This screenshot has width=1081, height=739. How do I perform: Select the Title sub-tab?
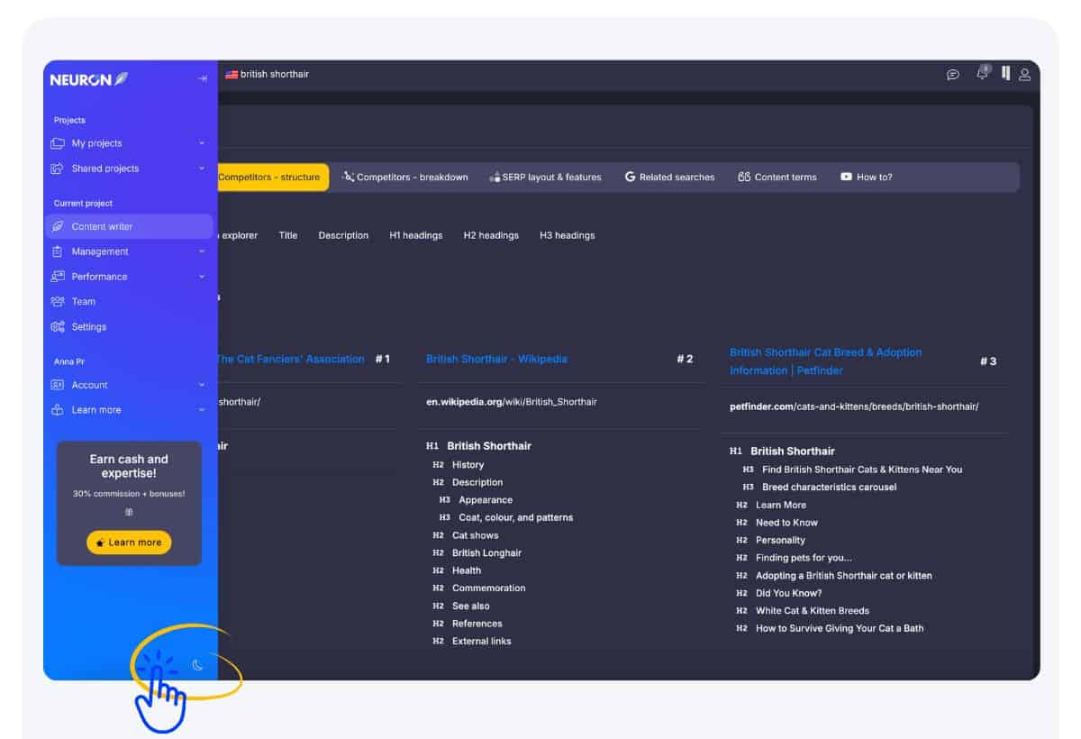pos(288,235)
